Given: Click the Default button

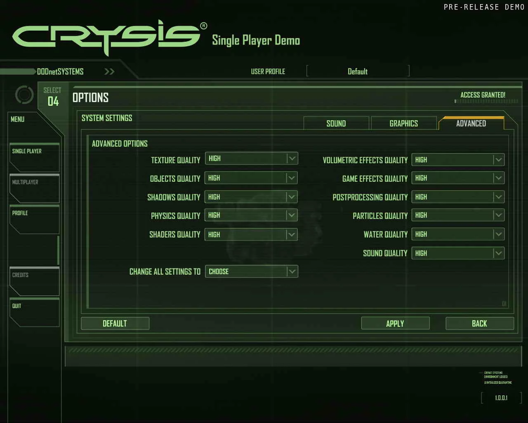Looking at the screenshot, I should 115,323.
